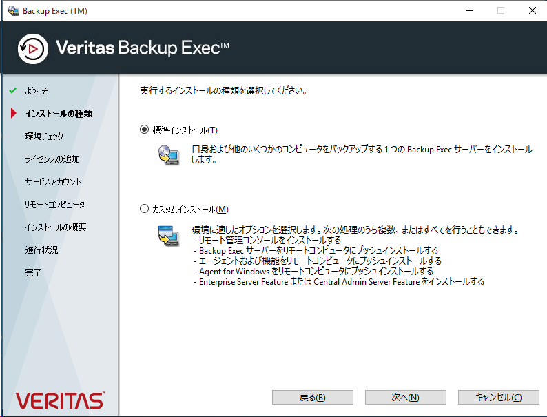Click the VERITAS logo at bottom left

point(60,400)
